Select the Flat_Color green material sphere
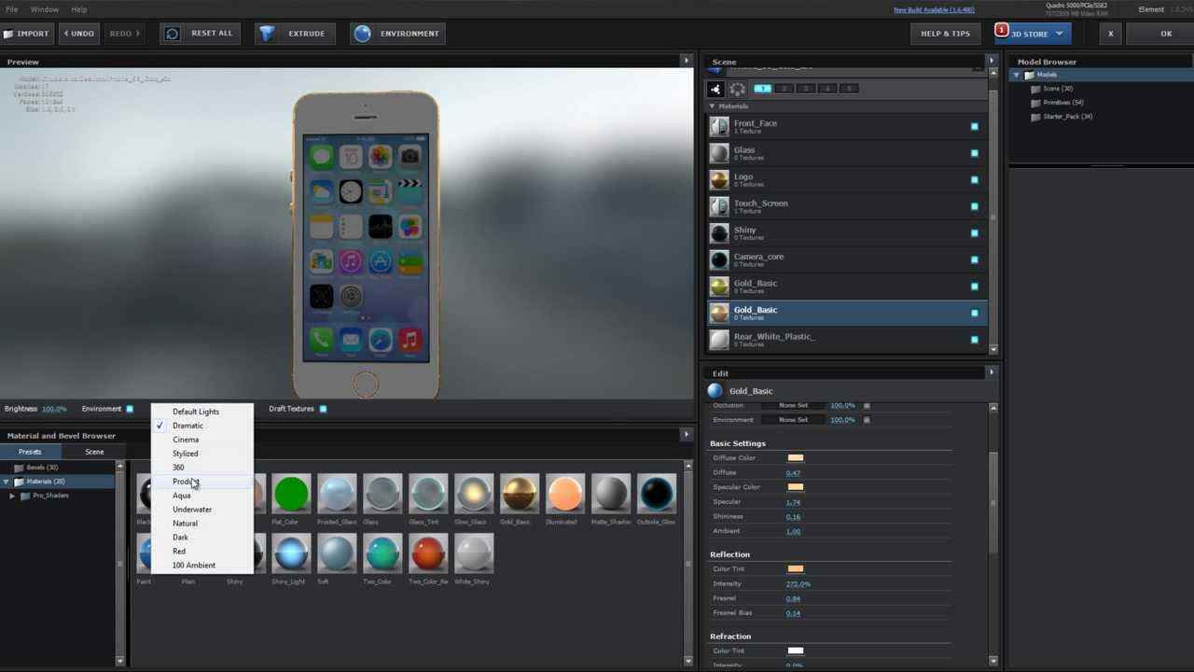The width and height of the screenshot is (1194, 672). coord(291,494)
